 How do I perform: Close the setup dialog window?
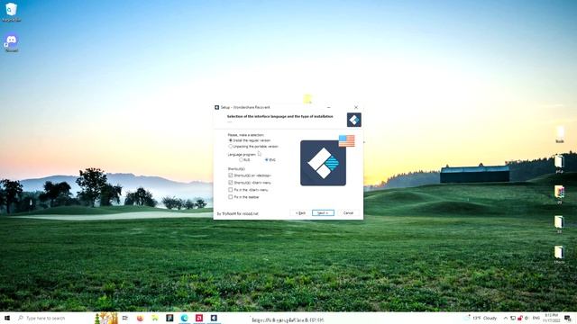pos(356,107)
